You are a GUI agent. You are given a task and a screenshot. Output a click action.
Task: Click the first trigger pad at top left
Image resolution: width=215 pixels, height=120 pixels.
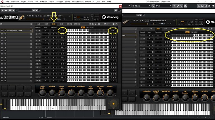[x=5, y=88]
